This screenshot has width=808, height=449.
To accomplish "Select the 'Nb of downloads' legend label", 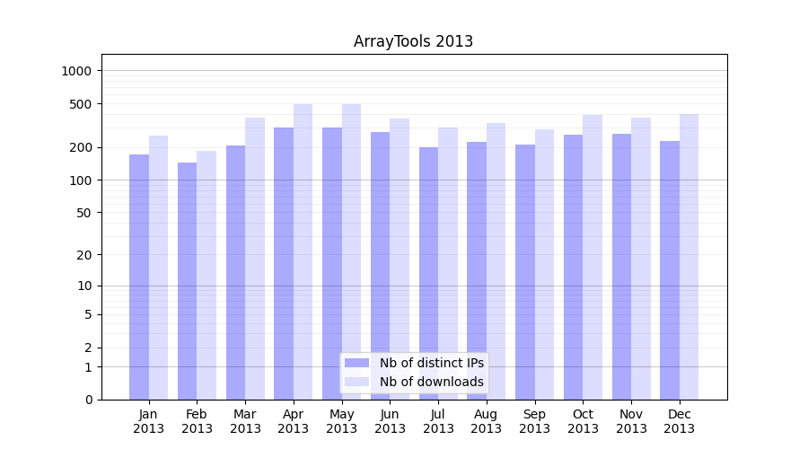I will coord(431,382).
